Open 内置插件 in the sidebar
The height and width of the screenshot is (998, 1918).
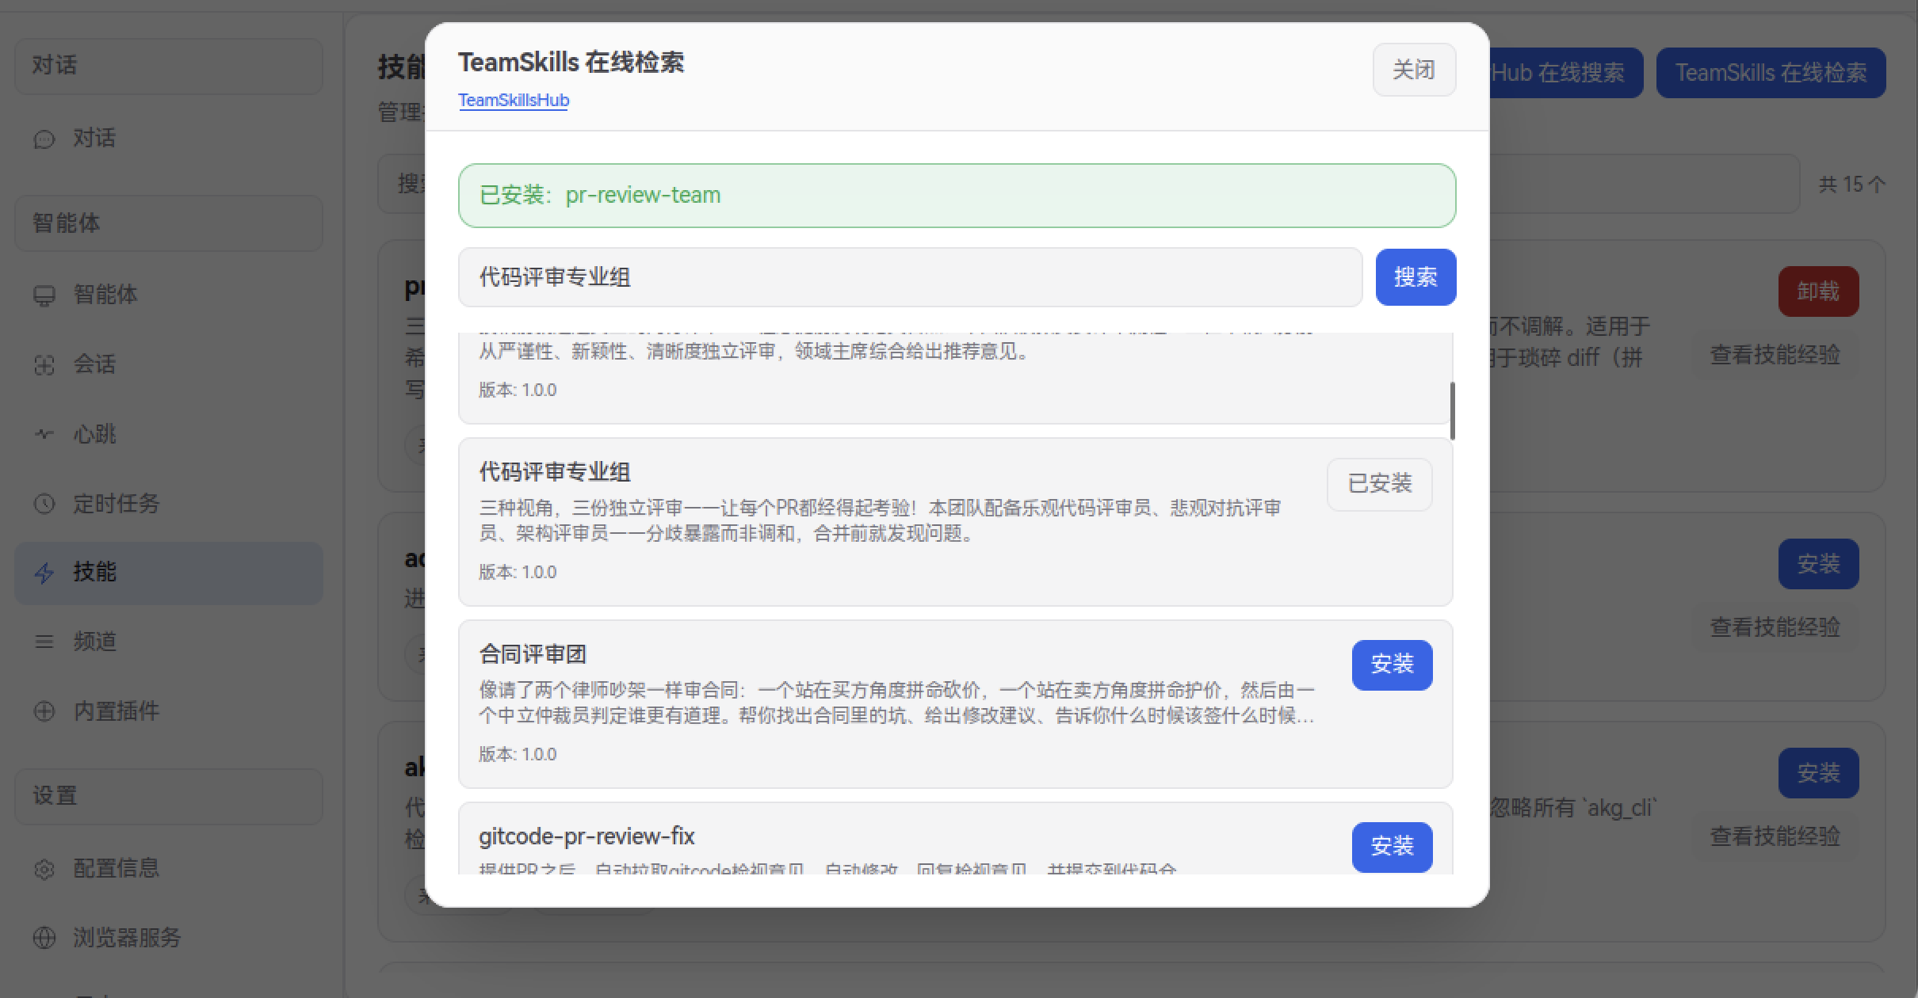(x=169, y=711)
